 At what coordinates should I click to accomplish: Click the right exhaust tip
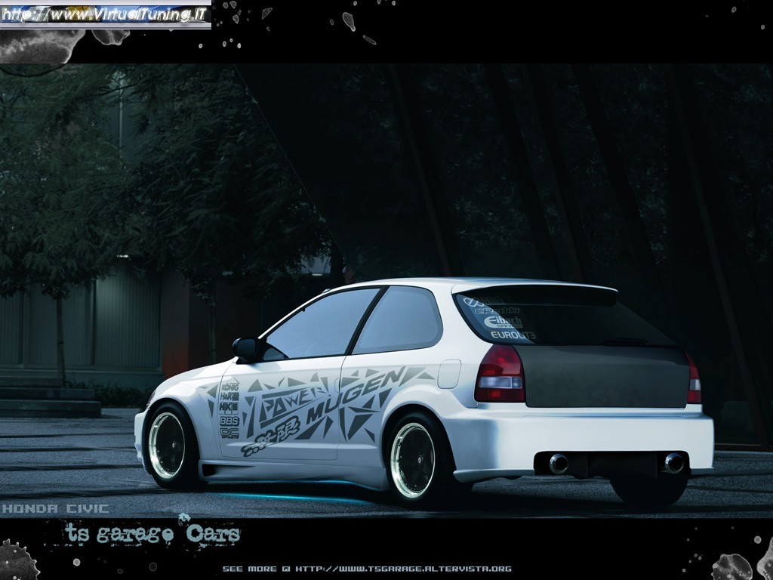tap(673, 463)
